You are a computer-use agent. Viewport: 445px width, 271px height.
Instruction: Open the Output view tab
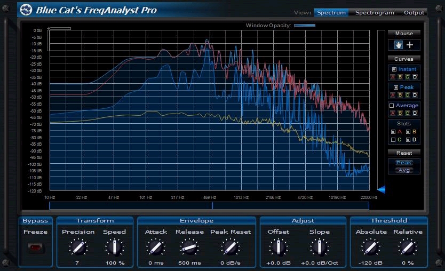coord(414,12)
